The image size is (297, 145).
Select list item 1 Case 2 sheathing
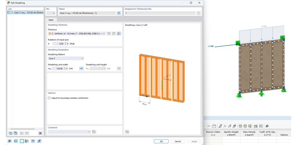coord(25,13)
